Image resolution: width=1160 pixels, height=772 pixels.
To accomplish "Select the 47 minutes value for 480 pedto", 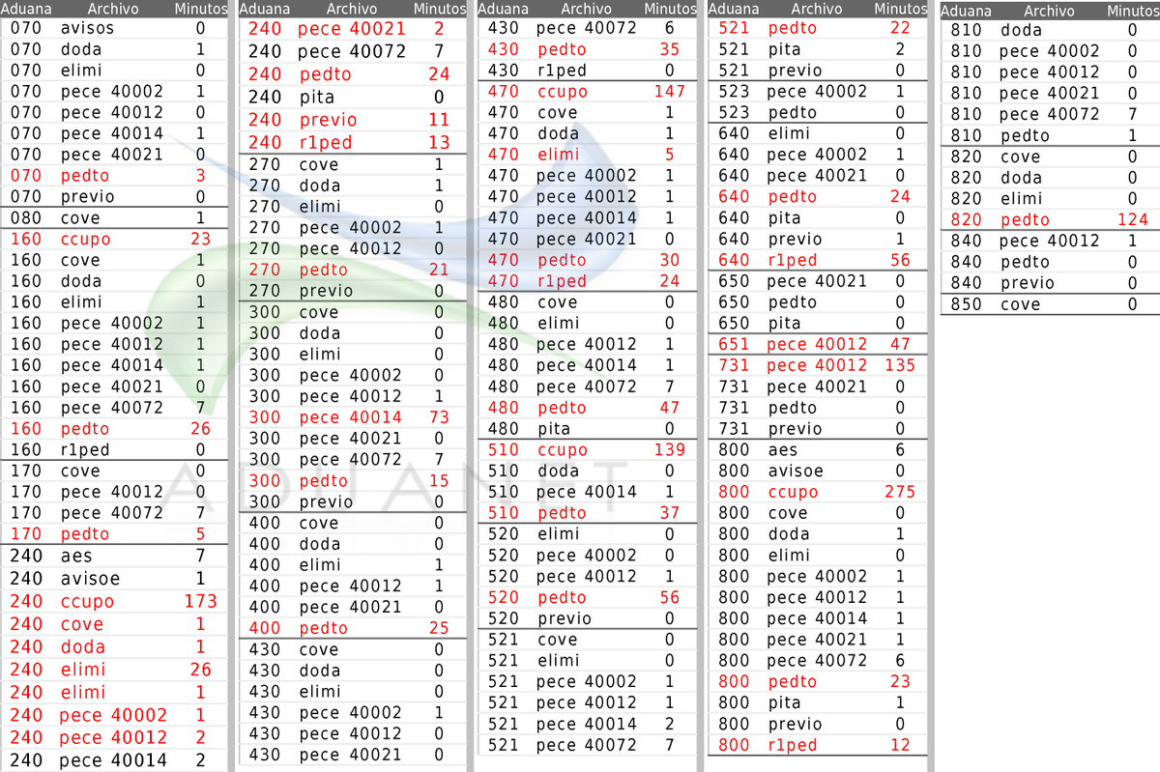I will (669, 408).
